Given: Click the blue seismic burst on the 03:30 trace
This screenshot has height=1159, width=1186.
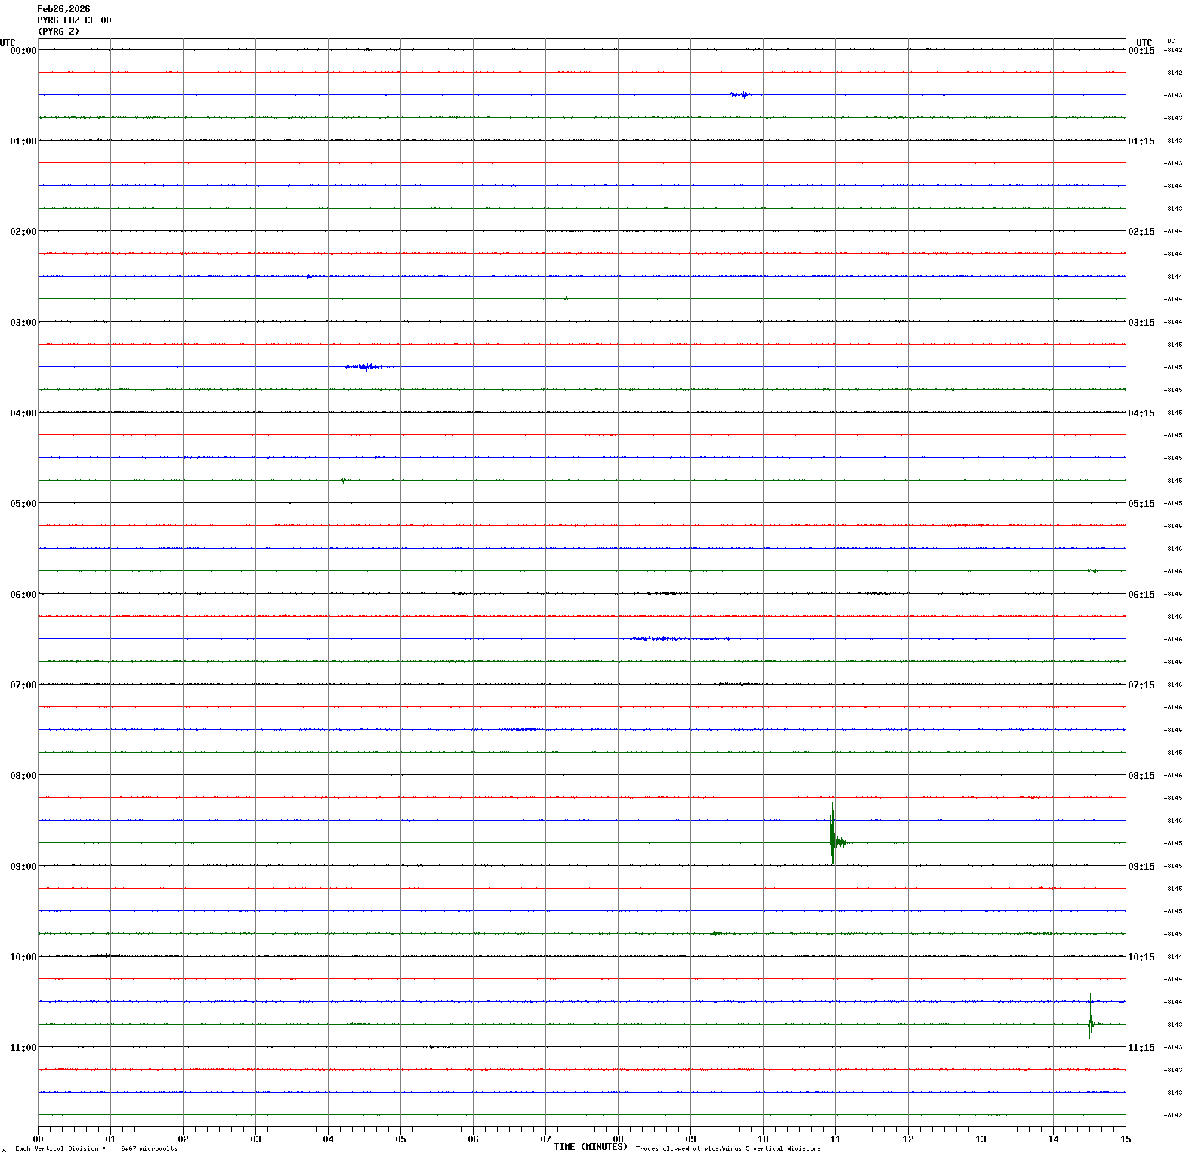Looking at the screenshot, I should tap(367, 367).
